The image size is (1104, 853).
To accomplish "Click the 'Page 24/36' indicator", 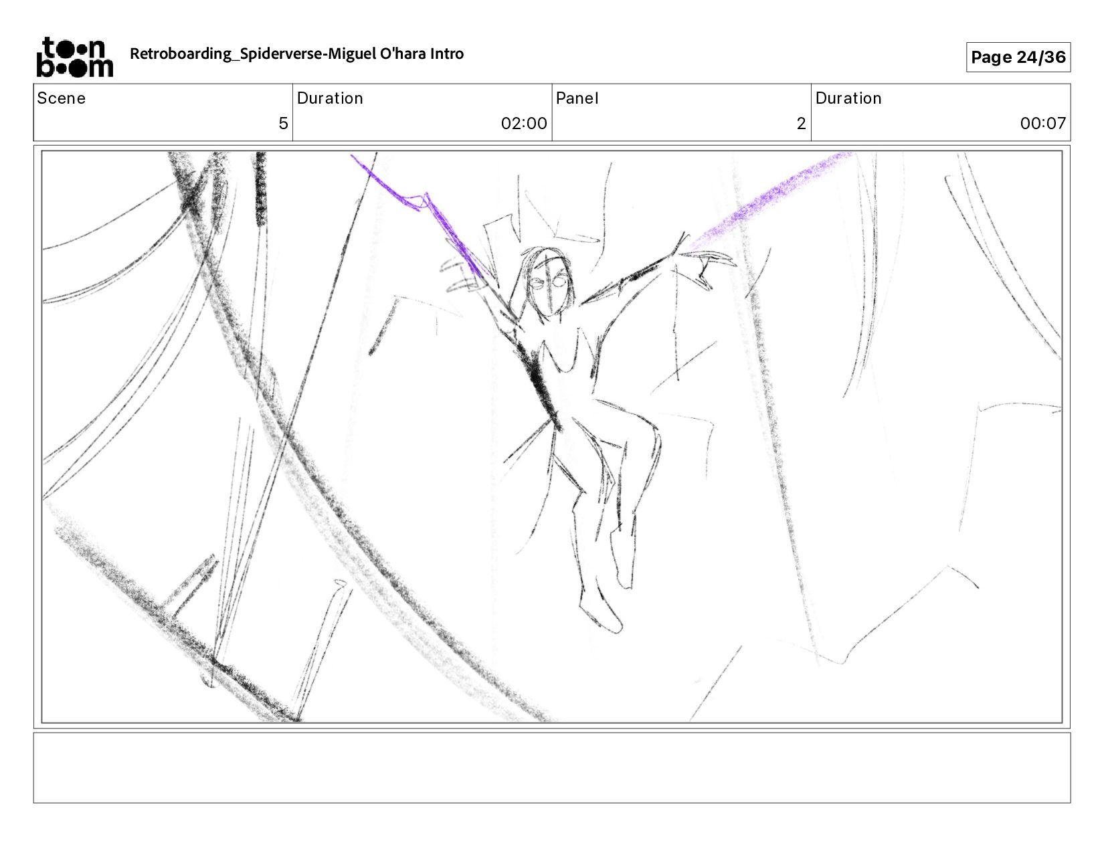I will [x=1018, y=57].
